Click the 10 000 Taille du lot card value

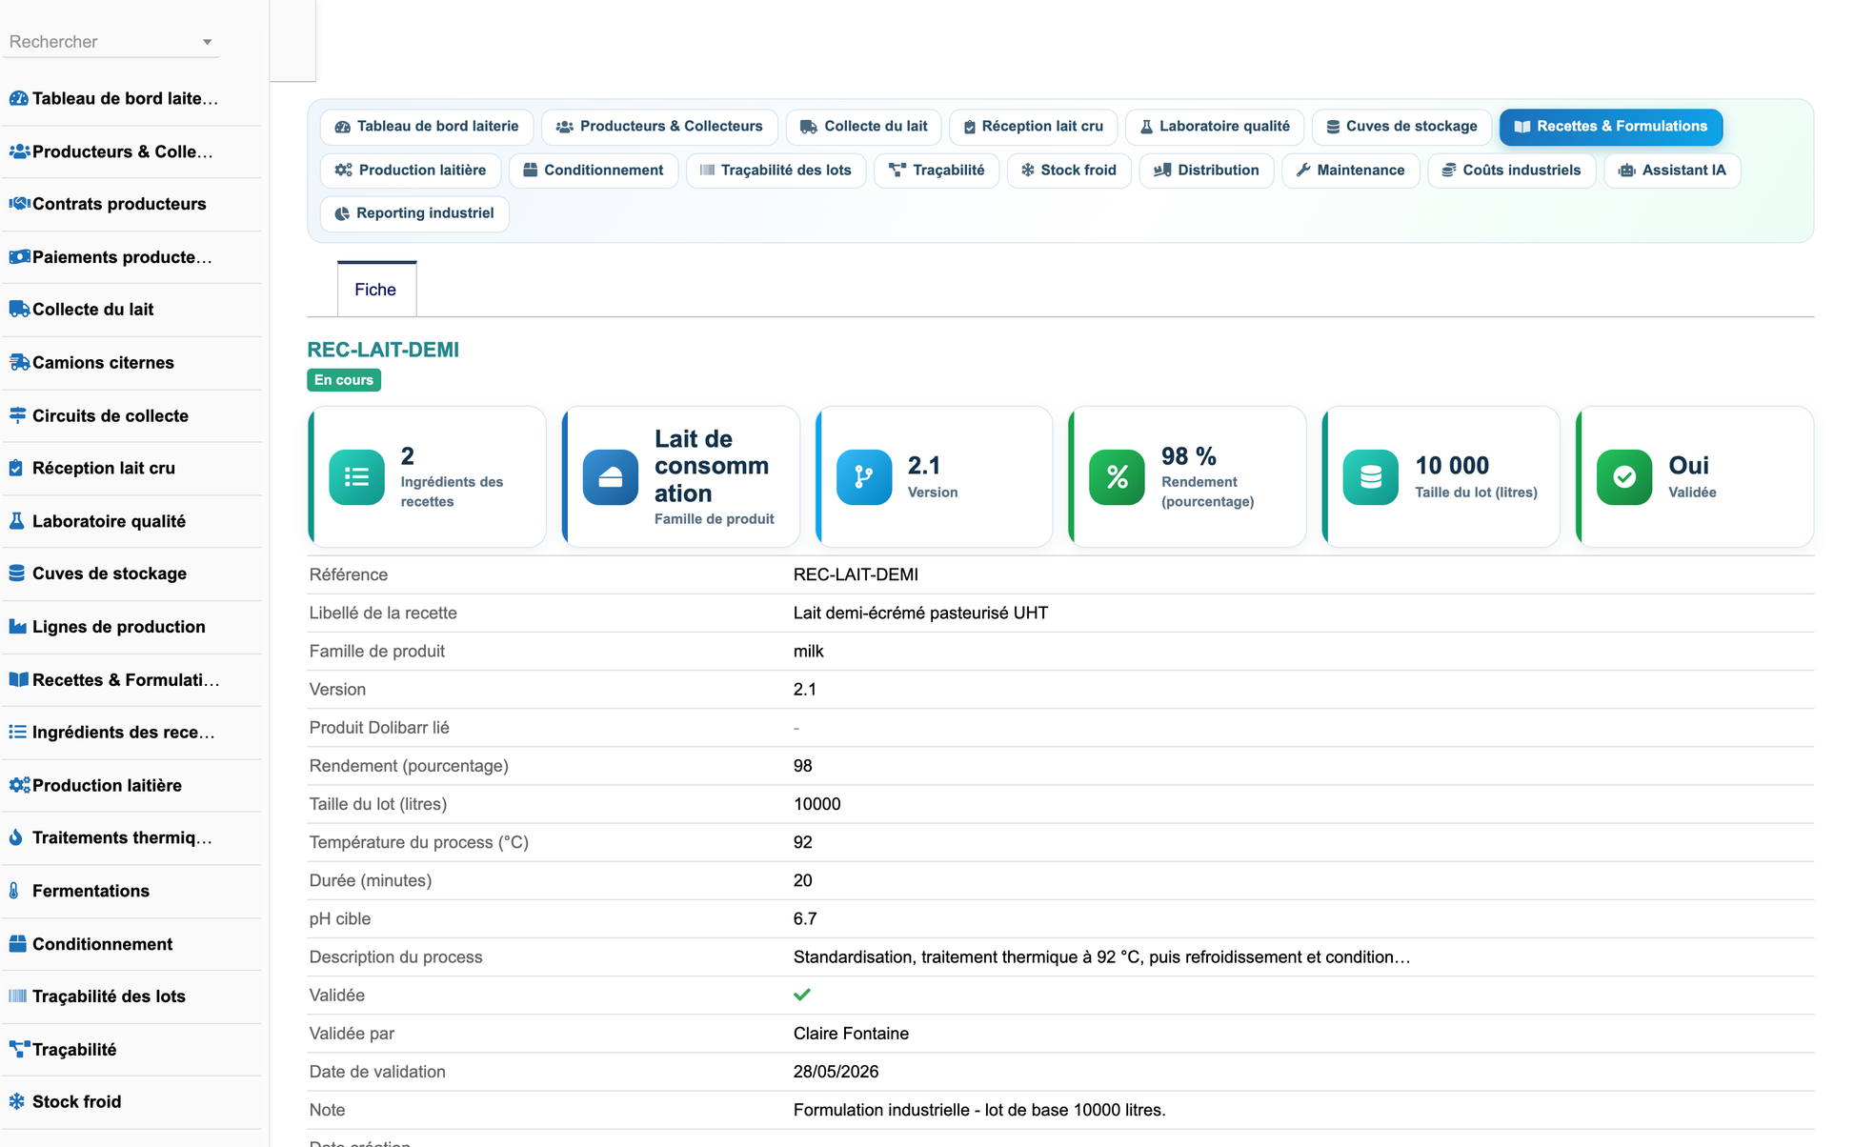1452,466
